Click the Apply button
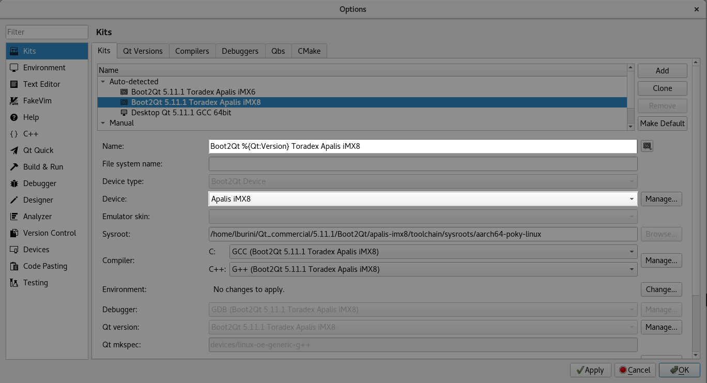707x383 pixels. pos(591,370)
